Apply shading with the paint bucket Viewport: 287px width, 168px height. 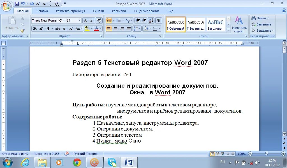(x=146, y=29)
